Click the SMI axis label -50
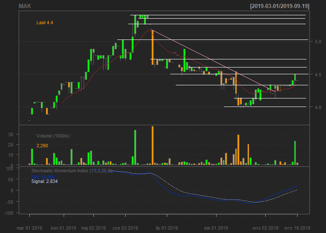 pos(10,202)
